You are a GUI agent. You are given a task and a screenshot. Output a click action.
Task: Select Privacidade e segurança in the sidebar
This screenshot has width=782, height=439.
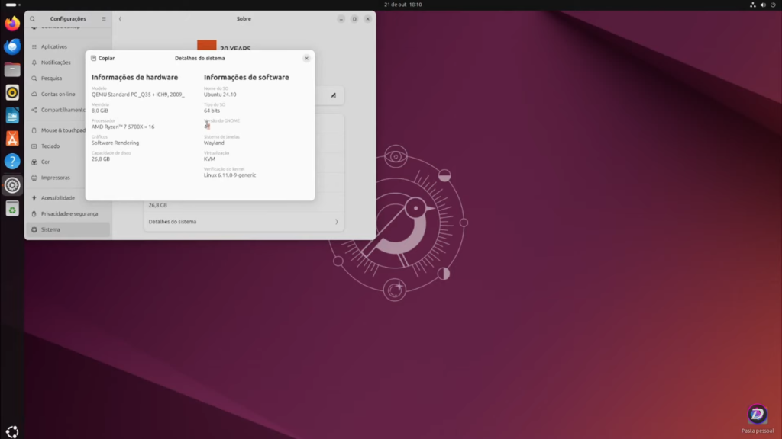(68, 214)
